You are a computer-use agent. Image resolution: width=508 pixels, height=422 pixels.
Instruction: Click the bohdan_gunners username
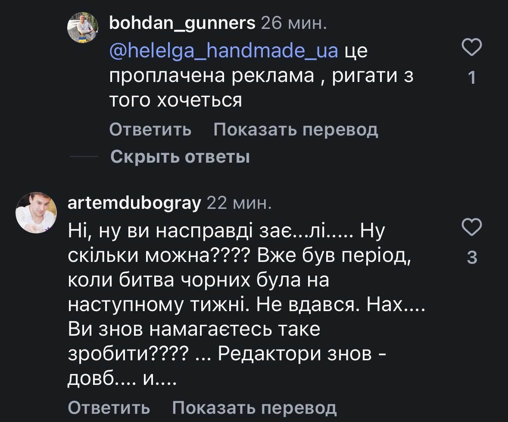(183, 23)
